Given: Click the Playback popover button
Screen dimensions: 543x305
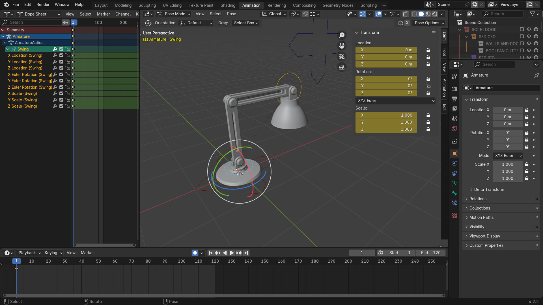Looking at the screenshot, I should [x=29, y=253].
